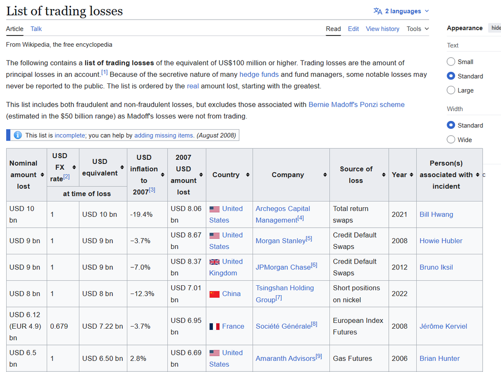Open Brian Hunter person link
The width and height of the screenshot is (501, 372).
click(440, 358)
